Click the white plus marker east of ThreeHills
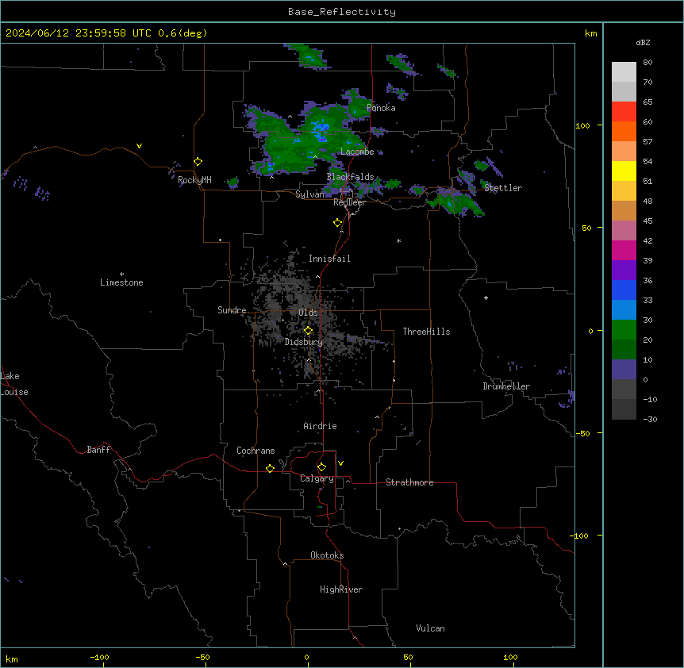This screenshot has width=684, height=668. click(x=486, y=298)
